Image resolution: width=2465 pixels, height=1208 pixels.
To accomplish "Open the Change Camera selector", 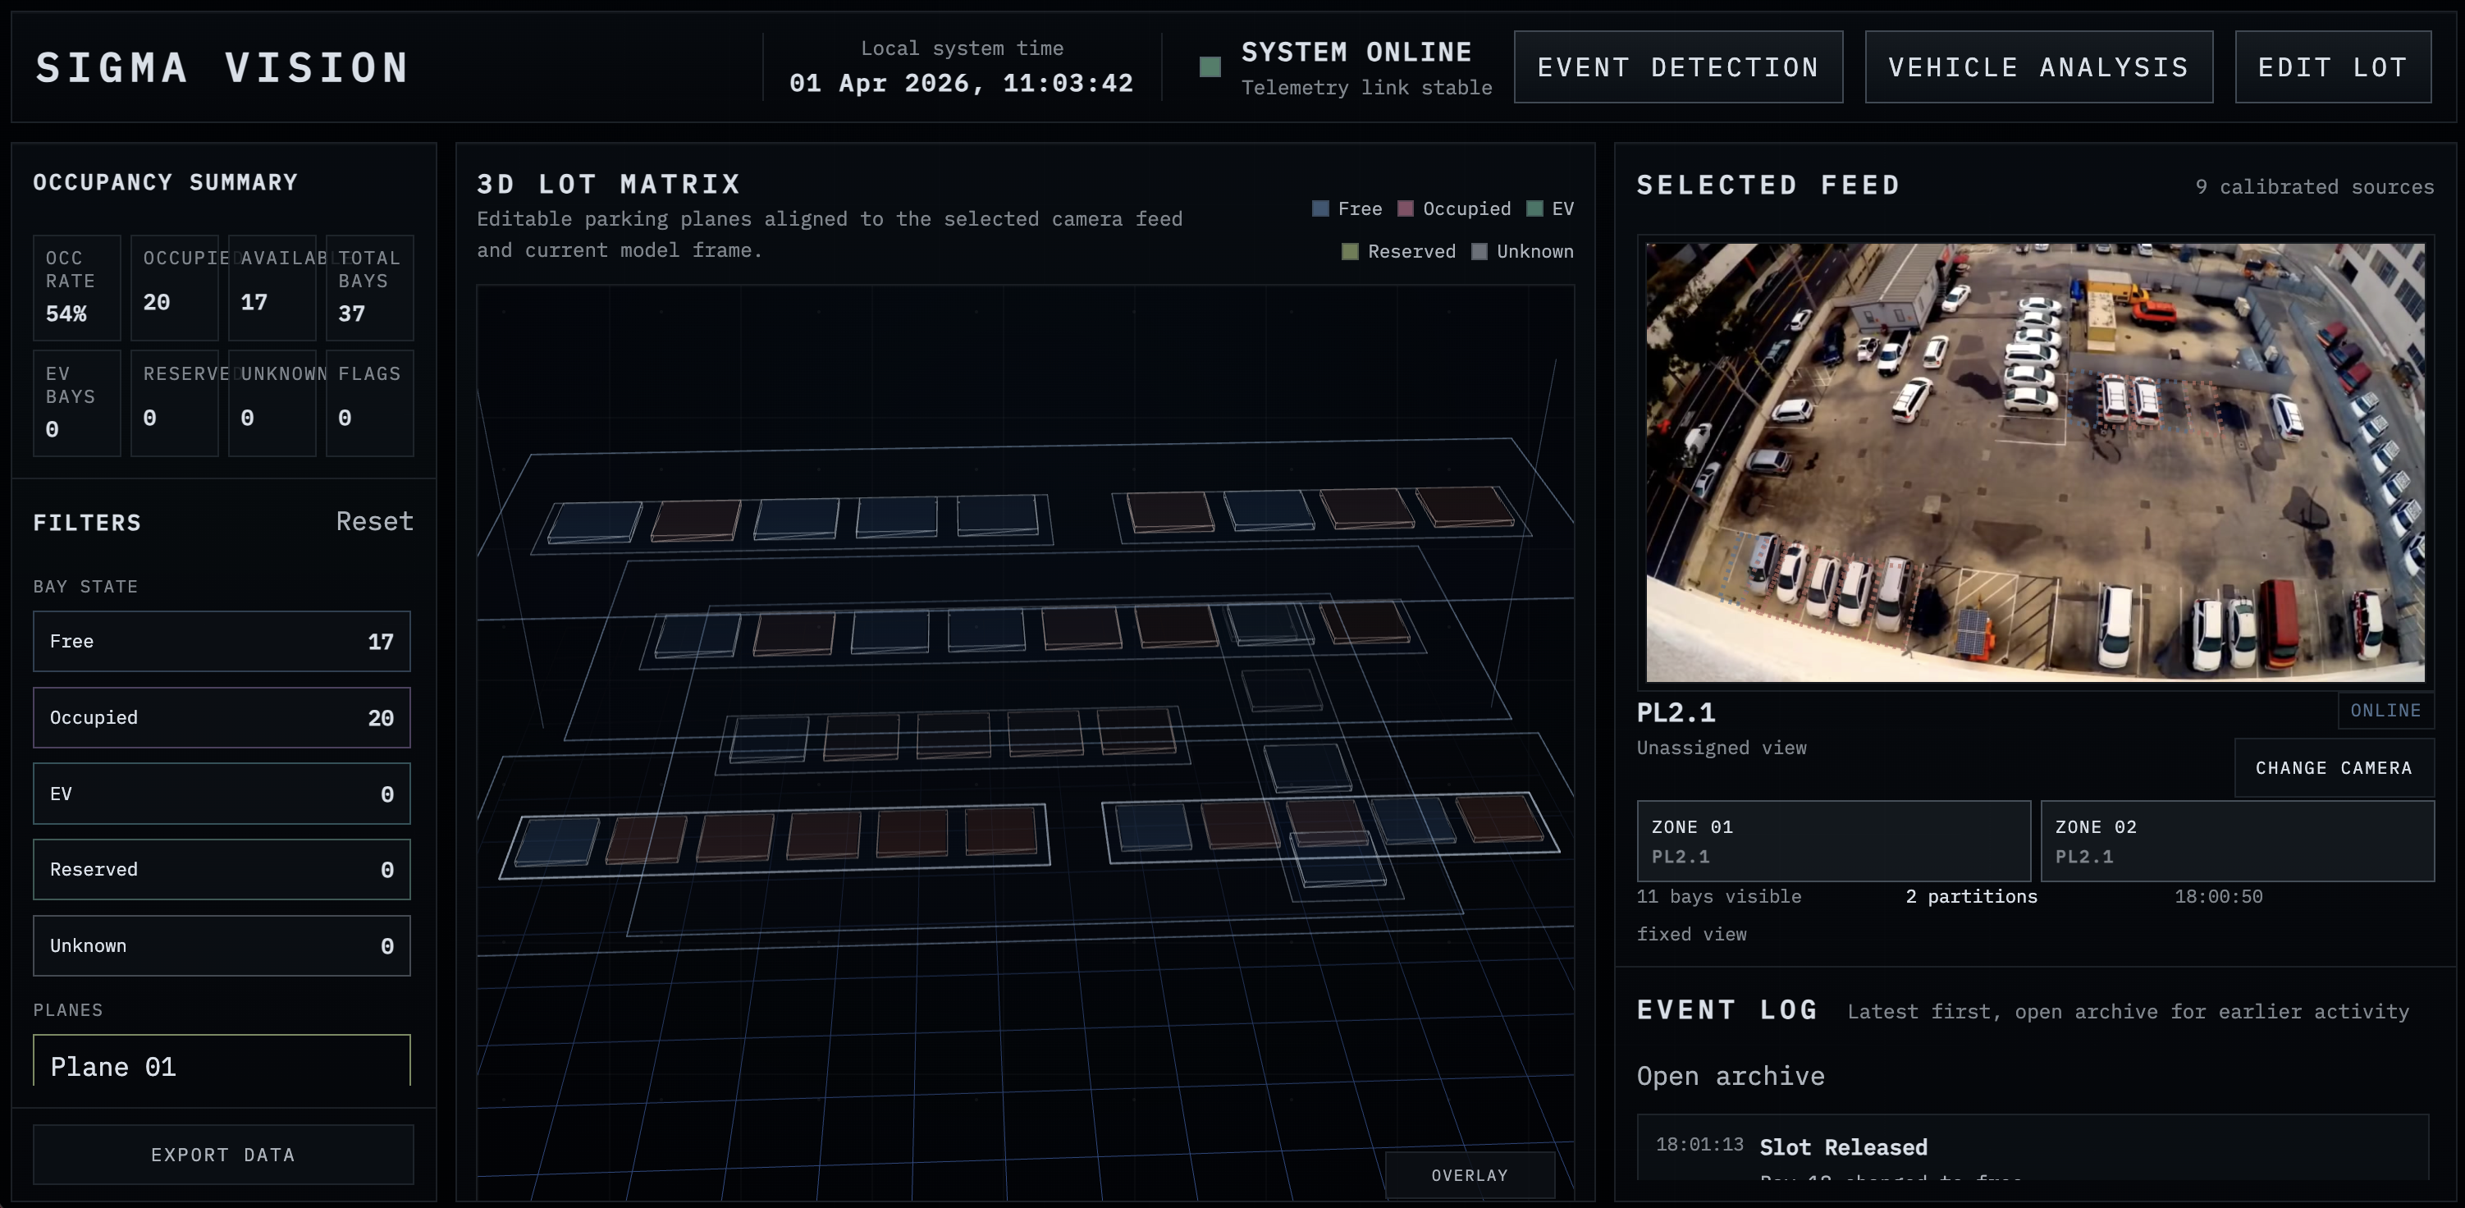I will coord(2333,767).
